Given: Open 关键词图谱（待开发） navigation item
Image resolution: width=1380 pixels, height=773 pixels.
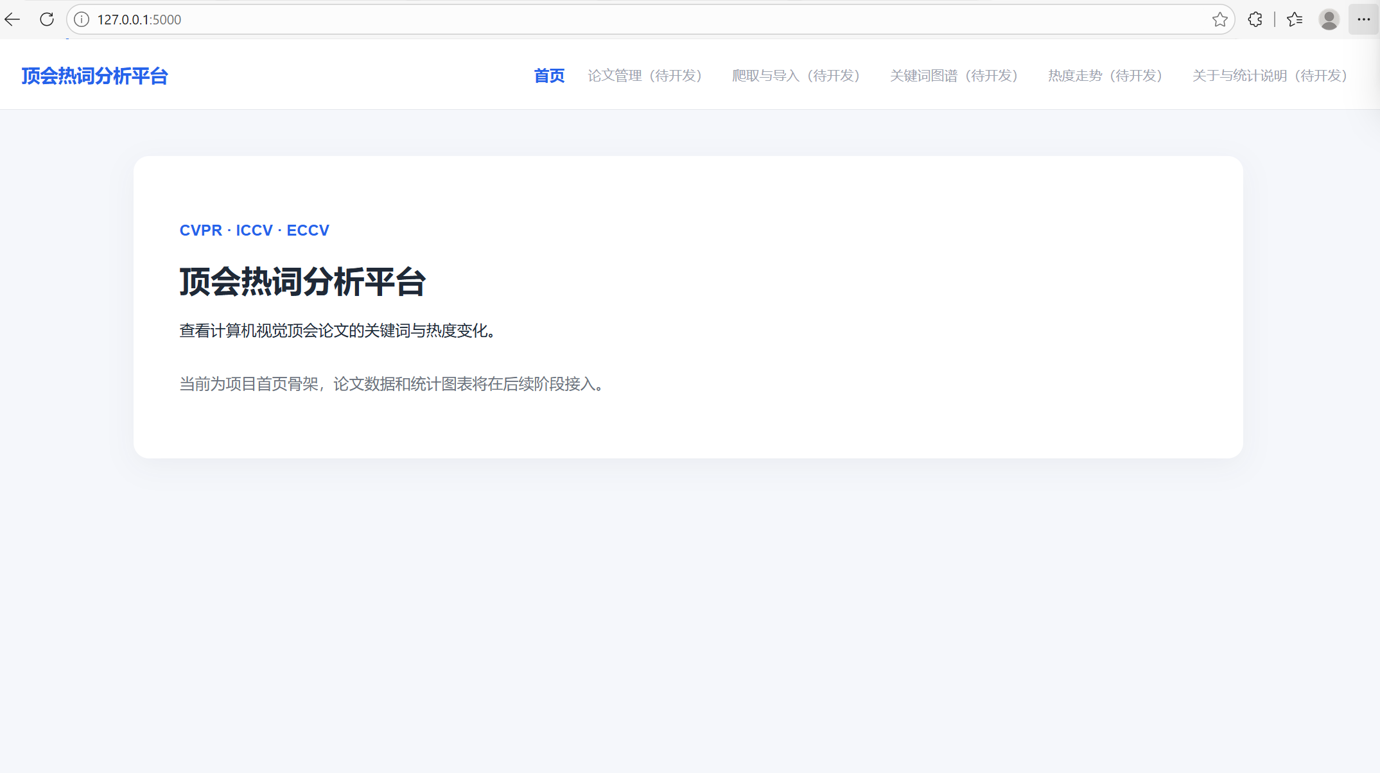Looking at the screenshot, I should 954,76.
